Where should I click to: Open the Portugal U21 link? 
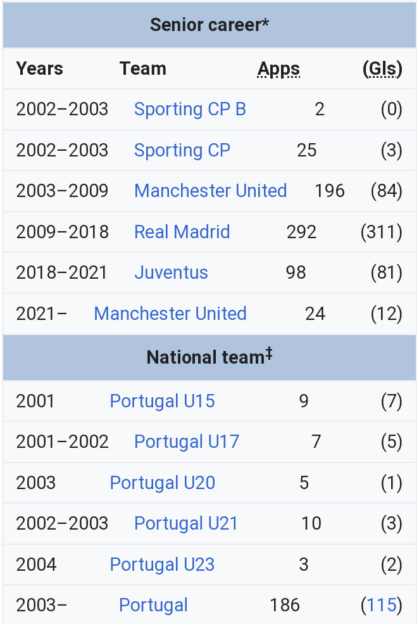186,523
